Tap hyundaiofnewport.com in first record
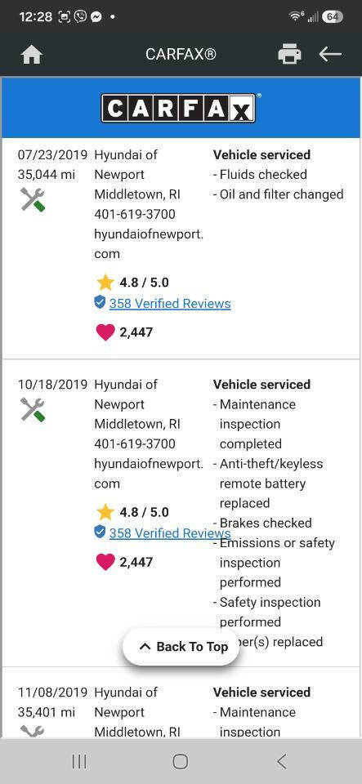362x784 pixels. pos(149,244)
